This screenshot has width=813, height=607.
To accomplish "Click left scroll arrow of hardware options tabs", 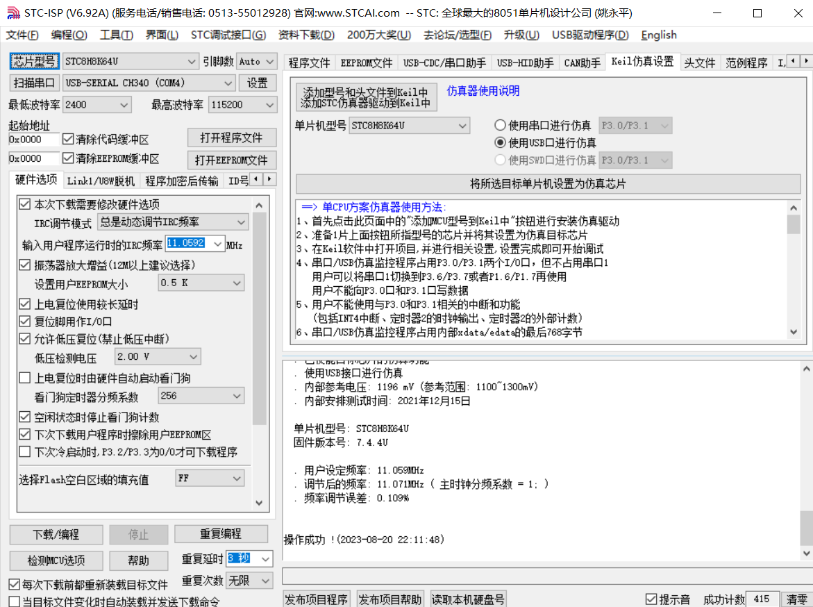I will coord(255,179).
